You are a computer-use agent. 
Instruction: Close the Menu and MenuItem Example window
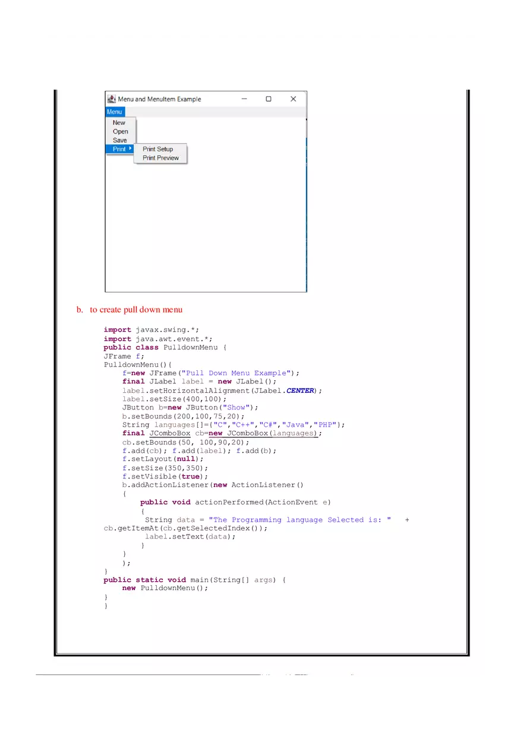293,99
